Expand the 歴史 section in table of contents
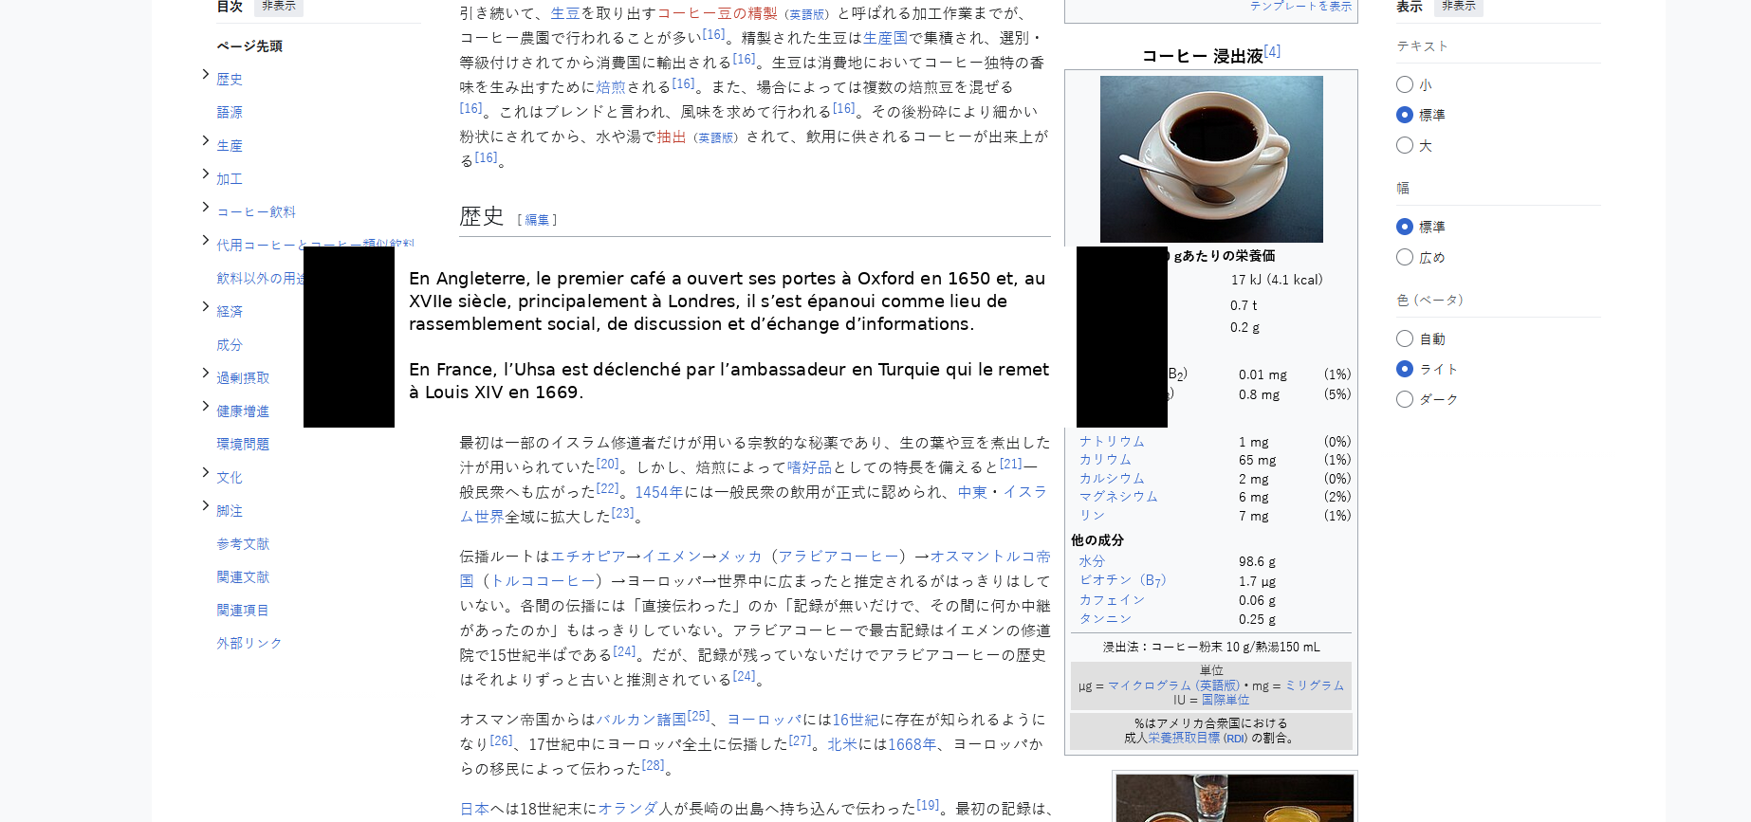Viewport: 1751px width, 822px height. [206, 75]
